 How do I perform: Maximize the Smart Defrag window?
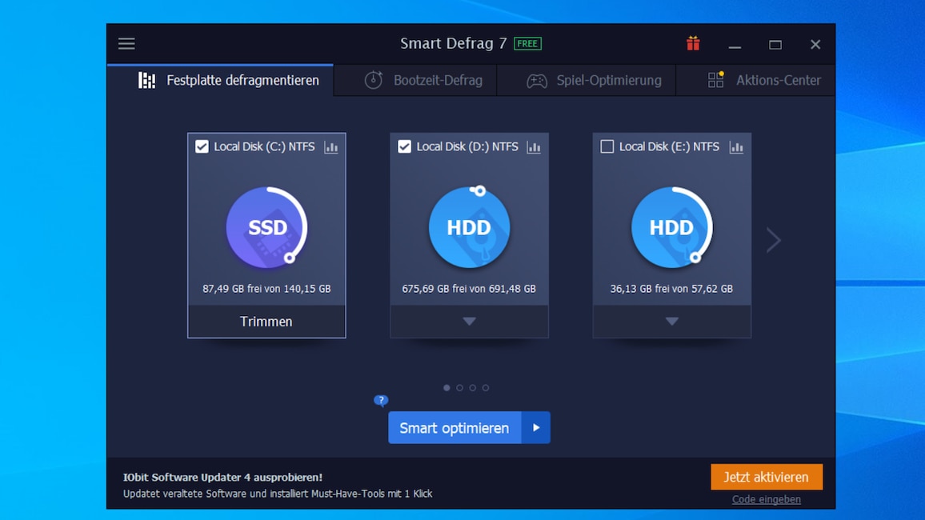775,44
